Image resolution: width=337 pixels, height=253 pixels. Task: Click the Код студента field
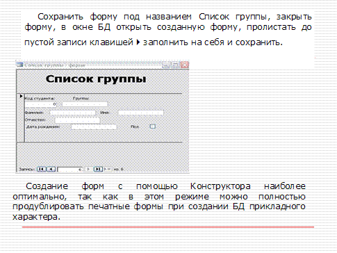[x=41, y=104]
